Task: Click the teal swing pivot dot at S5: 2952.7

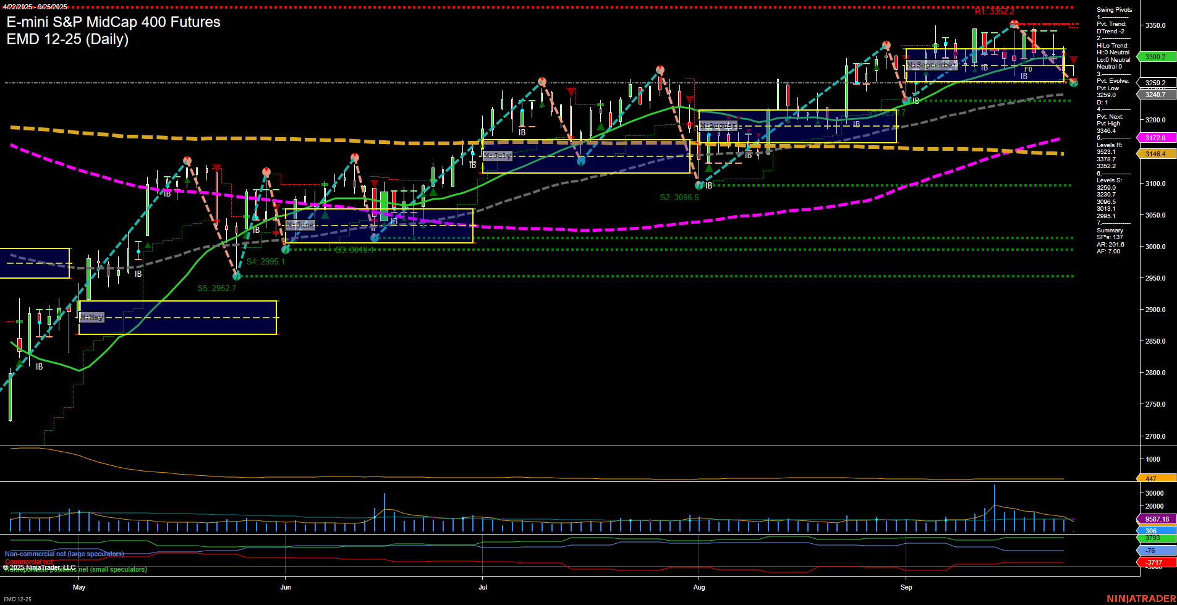Action: (237, 276)
